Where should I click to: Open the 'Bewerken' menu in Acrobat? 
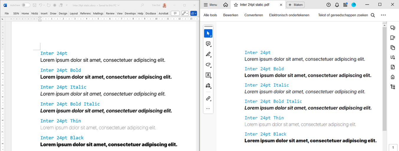tap(230, 15)
